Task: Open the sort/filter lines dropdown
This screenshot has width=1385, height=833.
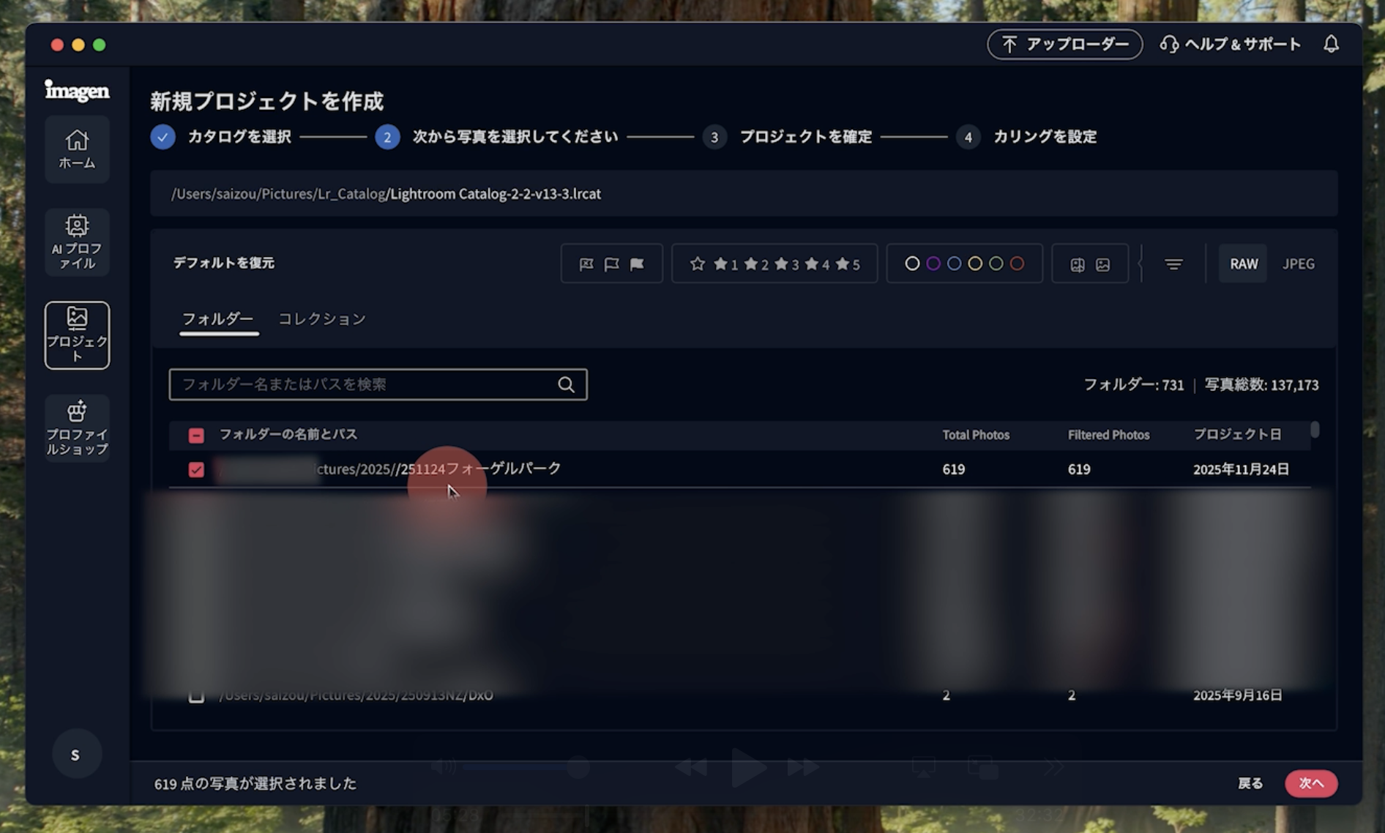Action: click(x=1173, y=264)
